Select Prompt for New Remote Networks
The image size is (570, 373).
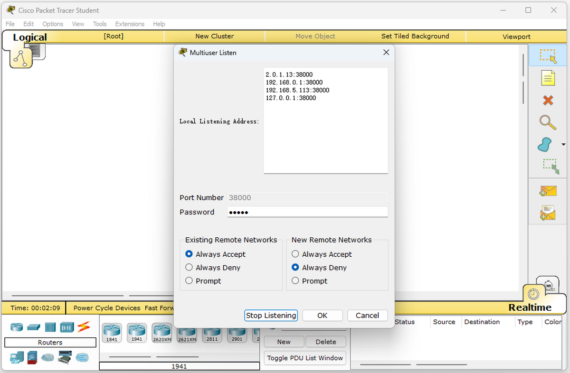[x=295, y=280]
